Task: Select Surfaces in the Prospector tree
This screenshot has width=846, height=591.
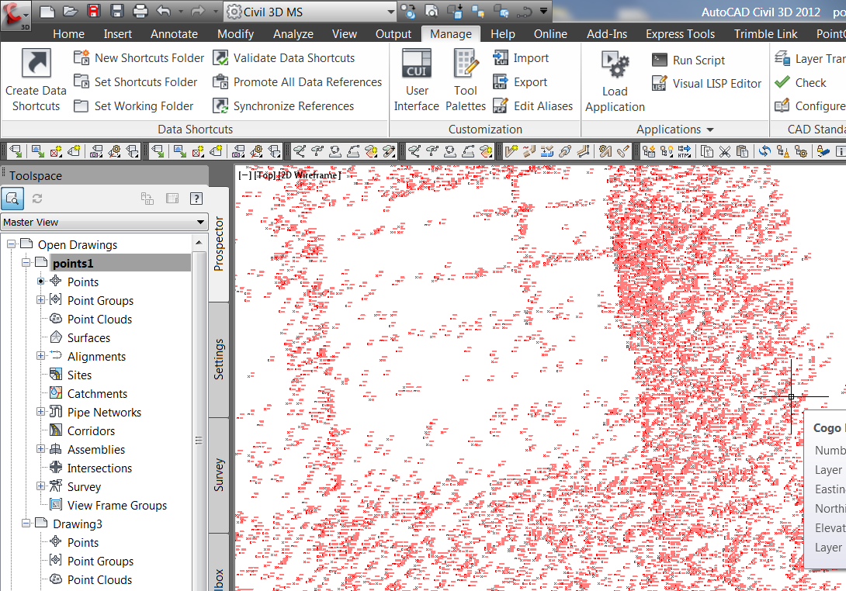Action: (x=88, y=337)
